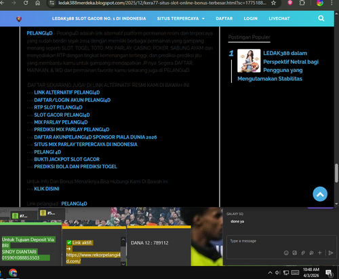Open the site search magnifier icon
This screenshot has height=279, width=339.
321,18
